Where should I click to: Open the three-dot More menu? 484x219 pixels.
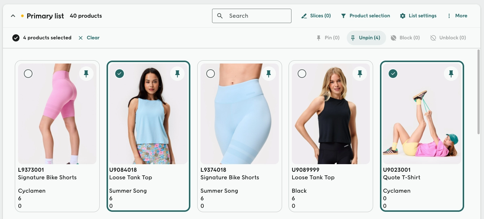pos(457,16)
